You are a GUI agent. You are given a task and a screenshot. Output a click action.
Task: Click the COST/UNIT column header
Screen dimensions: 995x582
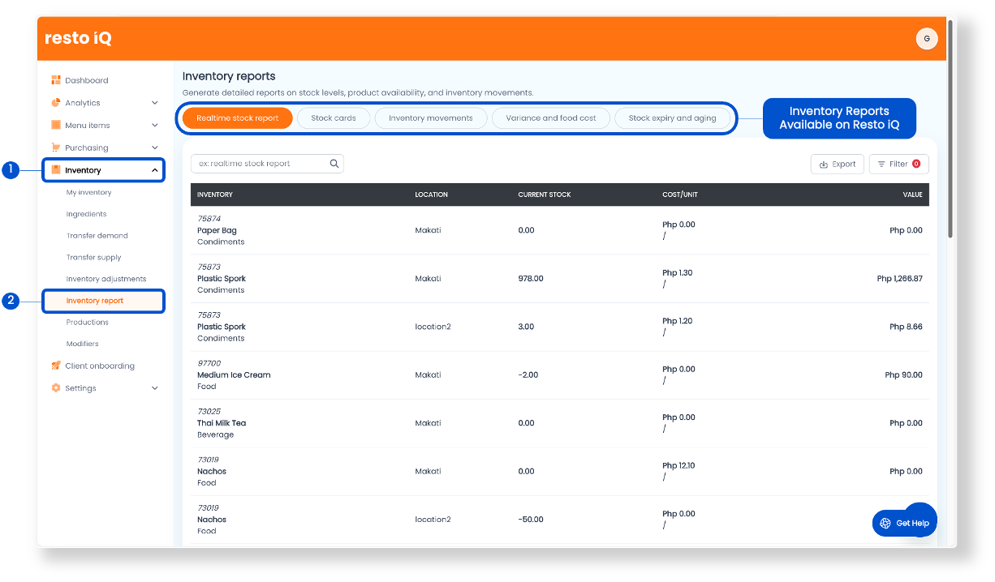click(680, 195)
